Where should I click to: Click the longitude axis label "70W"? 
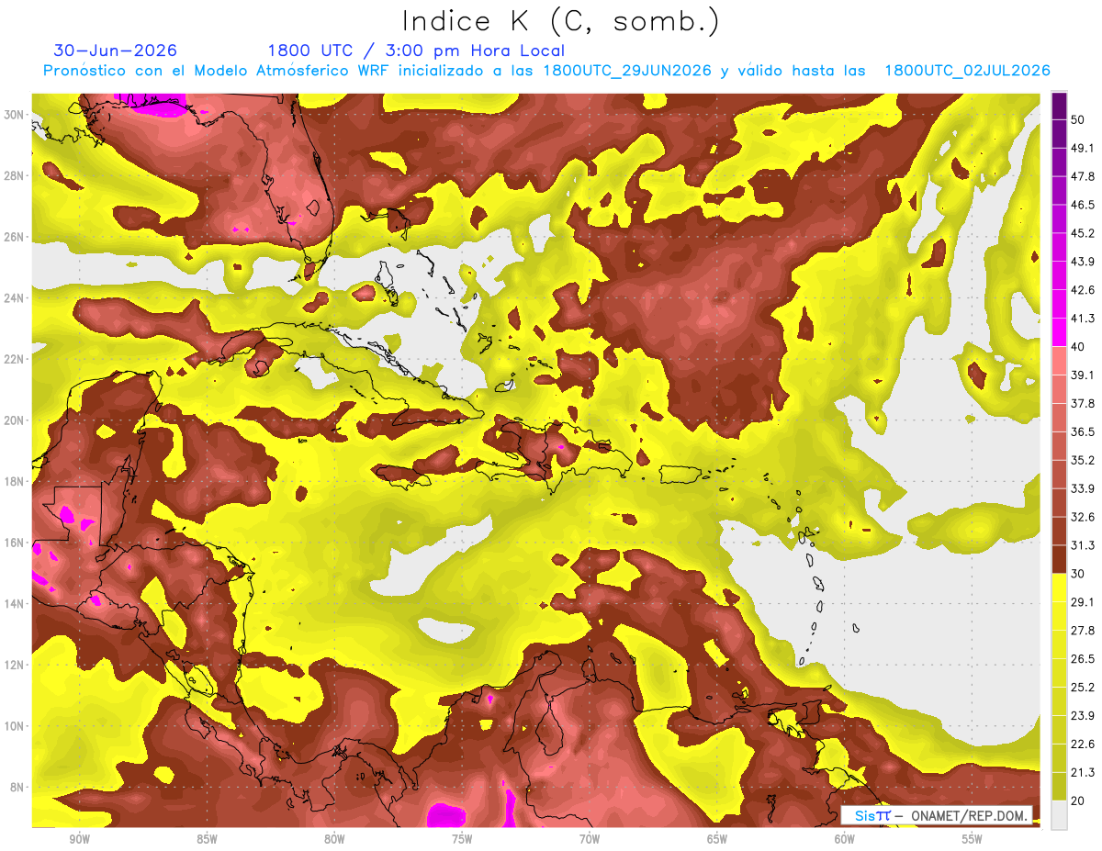[590, 839]
